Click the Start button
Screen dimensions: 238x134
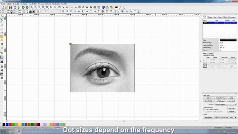[x=209, y=98]
